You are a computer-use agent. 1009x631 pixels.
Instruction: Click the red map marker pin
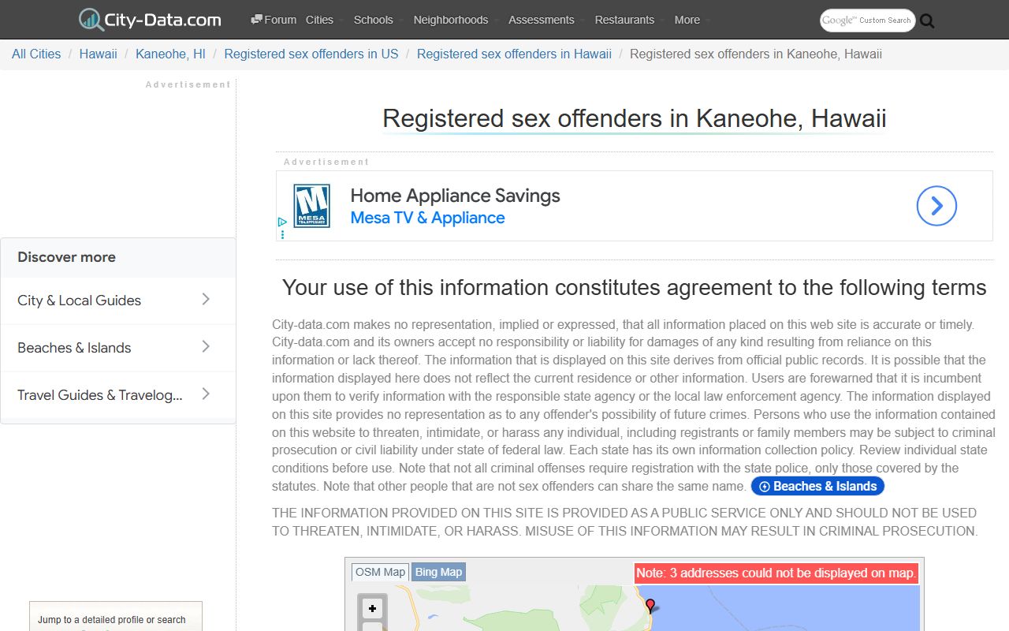(x=650, y=606)
